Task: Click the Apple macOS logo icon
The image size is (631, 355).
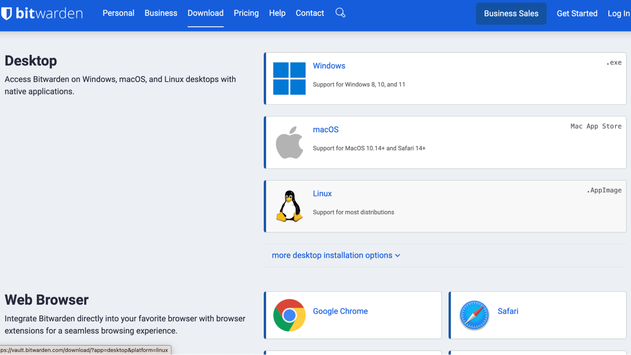Action: tap(289, 142)
